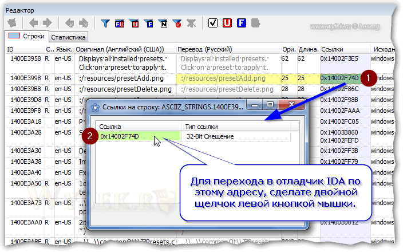403x252 pixels.
Task: Click the red U square icon
Action: tap(227, 23)
